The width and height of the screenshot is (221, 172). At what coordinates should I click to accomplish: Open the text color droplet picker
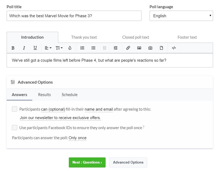coord(70,48)
